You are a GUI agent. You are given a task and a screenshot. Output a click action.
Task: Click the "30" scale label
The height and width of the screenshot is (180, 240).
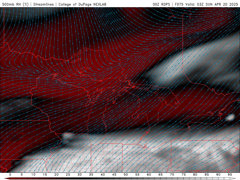tap(79, 175)
